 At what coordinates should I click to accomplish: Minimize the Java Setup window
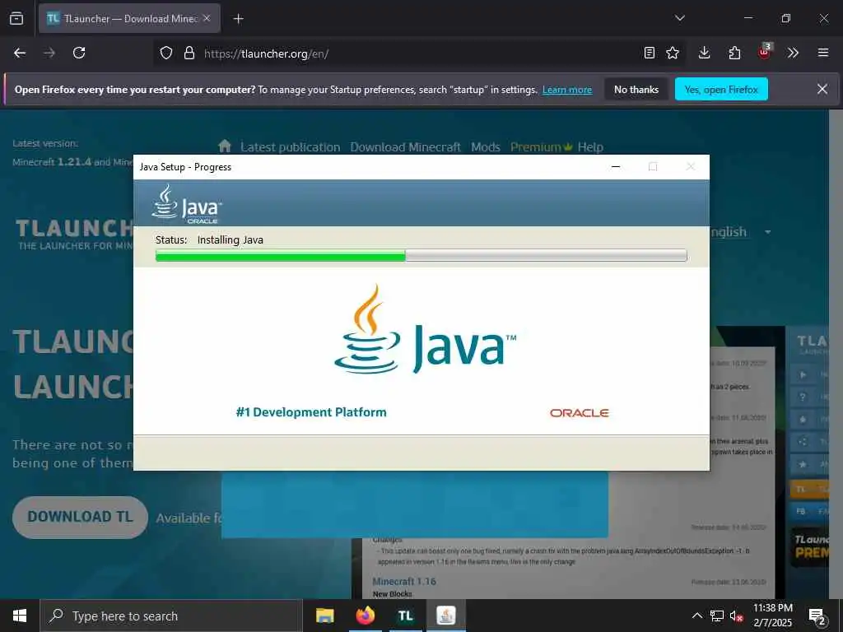pos(616,166)
